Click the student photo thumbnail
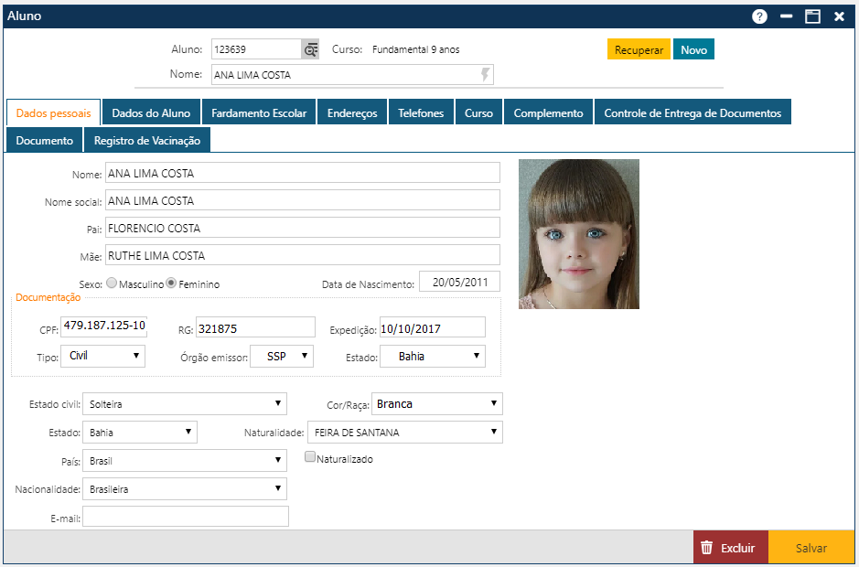Viewport: 859px width, 567px height. (x=578, y=233)
